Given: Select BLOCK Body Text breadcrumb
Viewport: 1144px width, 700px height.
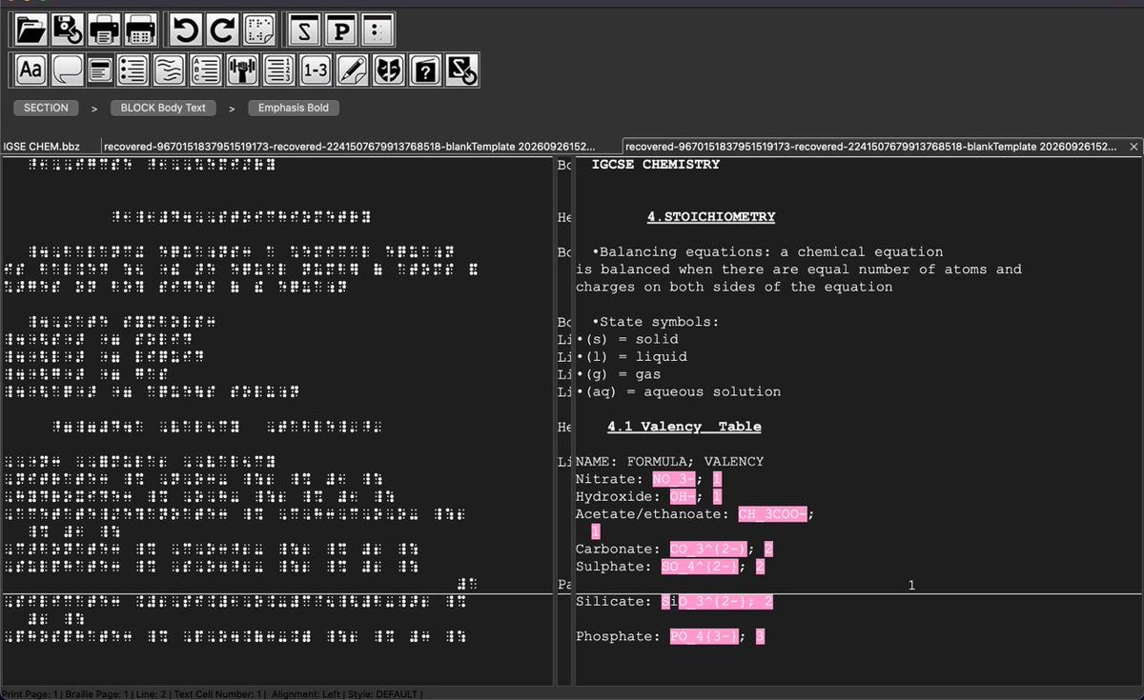Looking at the screenshot, I should [163, 109].
